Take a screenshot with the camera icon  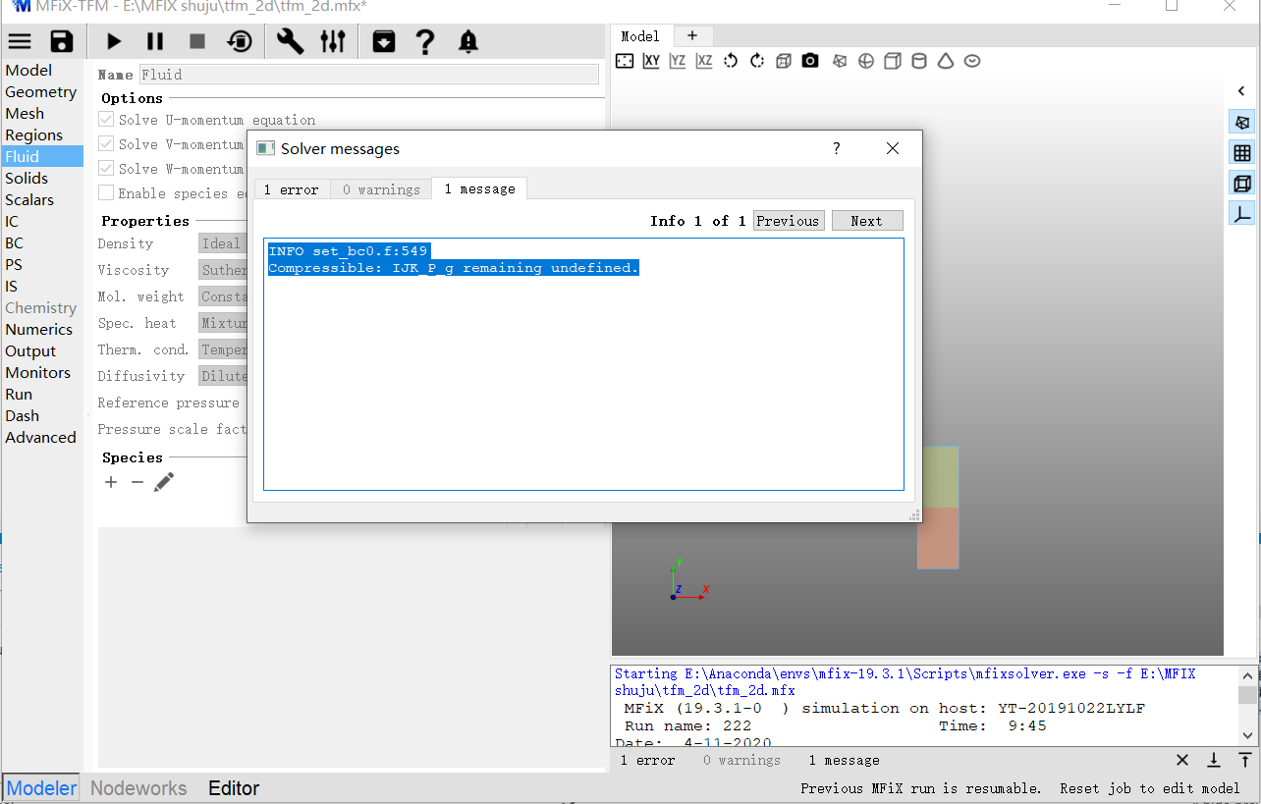809,61
